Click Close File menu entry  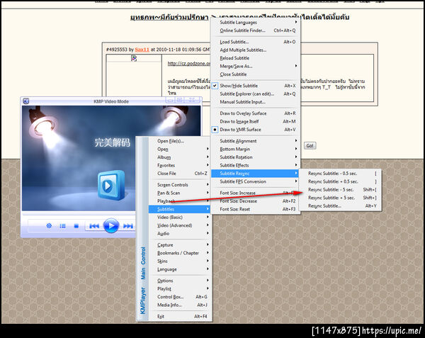click(x=179, y=174)
